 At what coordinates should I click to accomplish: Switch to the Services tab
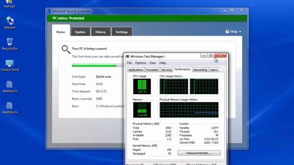click(166, 70)
